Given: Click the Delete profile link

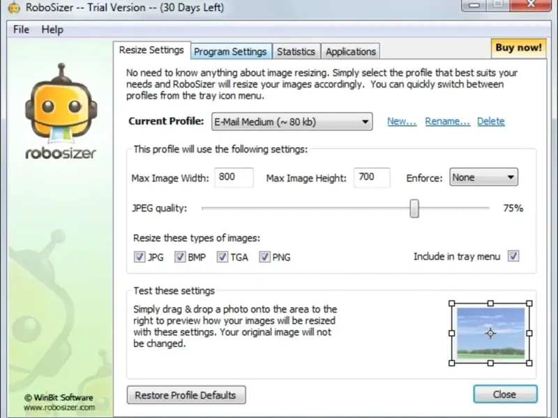Looking at the screenshot, I should point(491,121).
